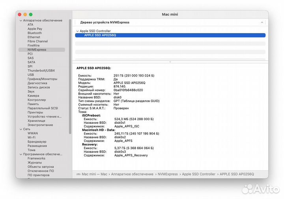This screenshot has width=284, height=199.
Task: Click the serial number 0ba010fb6488c020
Action: coord(128,90)
